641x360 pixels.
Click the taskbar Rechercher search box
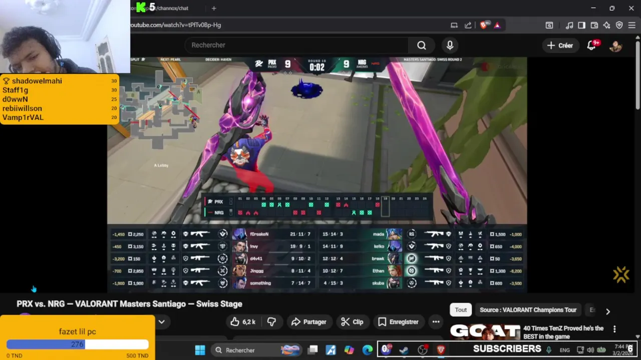click(x=257, y=350)
